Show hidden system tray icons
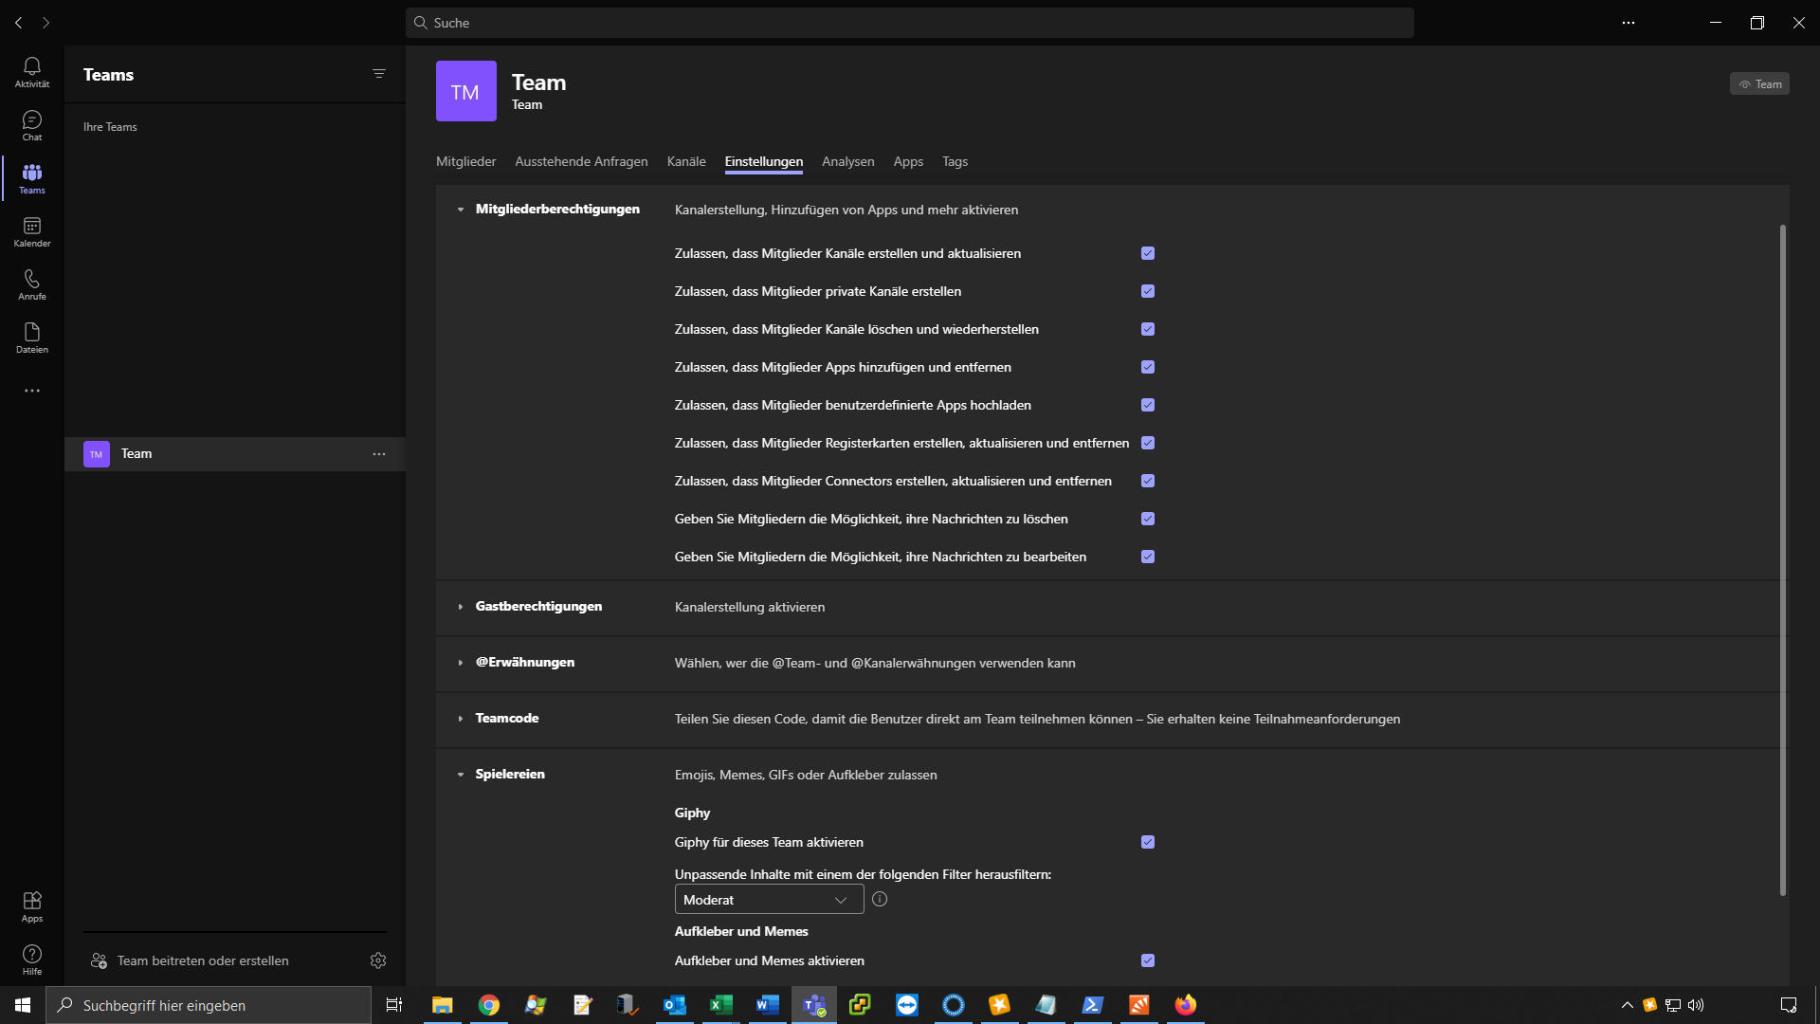Viewport: 1820px width, 1024px height. tap(1628, 1005)
